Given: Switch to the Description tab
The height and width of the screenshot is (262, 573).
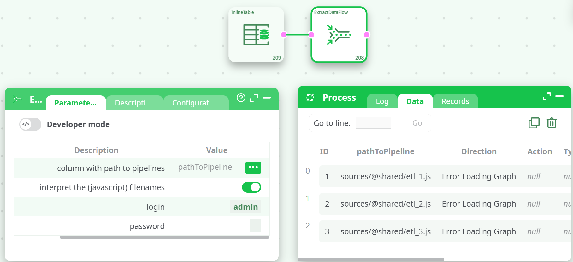Looking at the screenshot, I should 133,103.
